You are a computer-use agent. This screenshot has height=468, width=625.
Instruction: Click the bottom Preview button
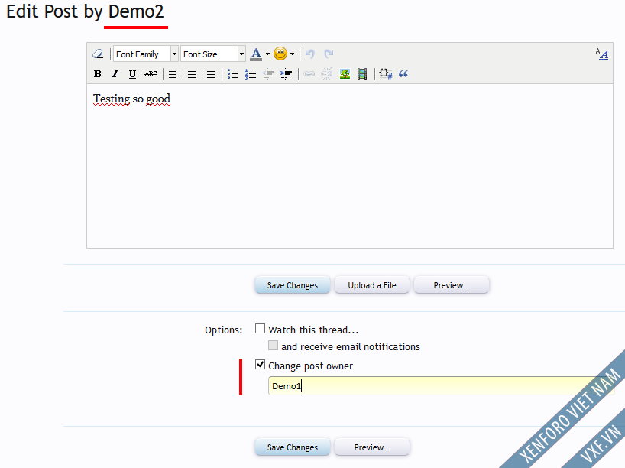372,447
